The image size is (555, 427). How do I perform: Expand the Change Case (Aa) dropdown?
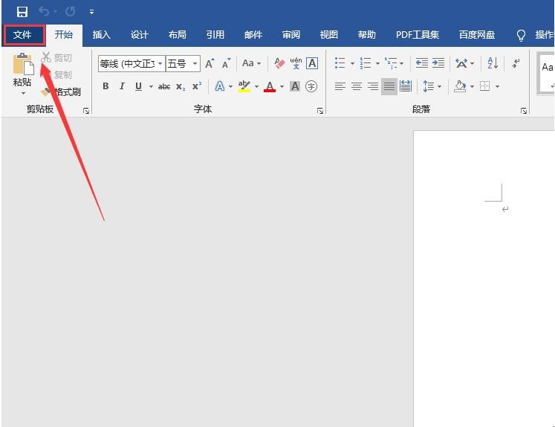point(252,64)
